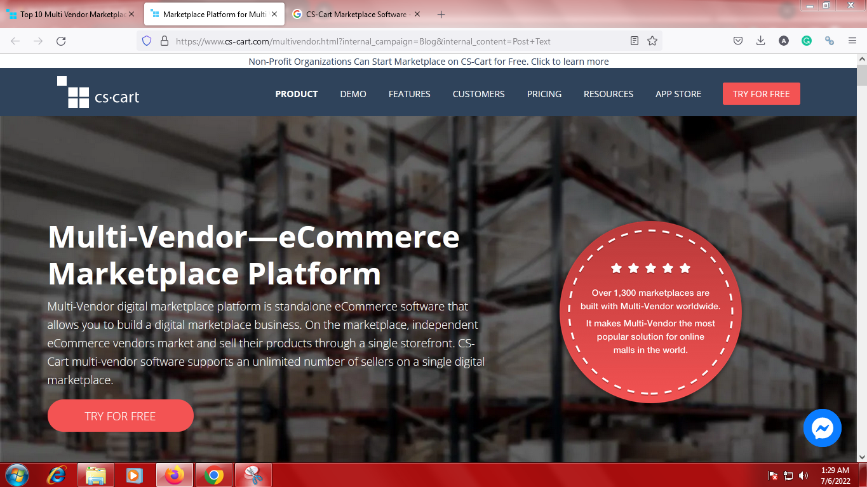Click the hero TRY FOR FREE button
Image resolution: width=867 pixels, height=487 pixels.
point(120,416)
